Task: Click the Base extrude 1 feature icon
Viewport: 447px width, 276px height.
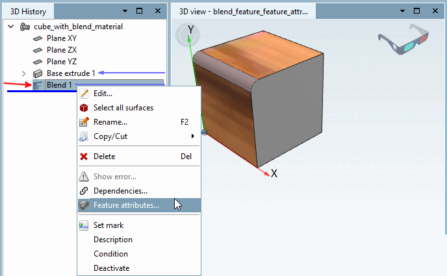Action: pos(38,73)
